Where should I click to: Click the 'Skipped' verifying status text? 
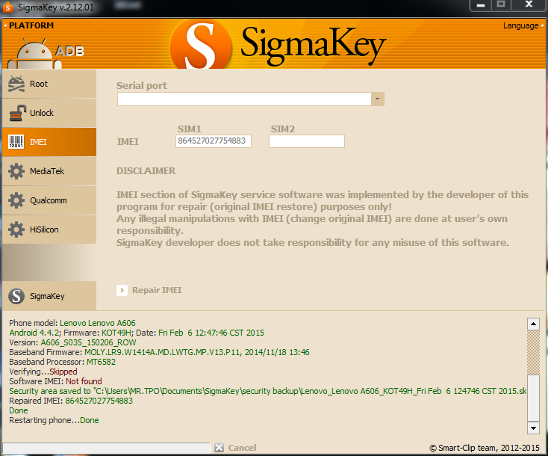63,372
